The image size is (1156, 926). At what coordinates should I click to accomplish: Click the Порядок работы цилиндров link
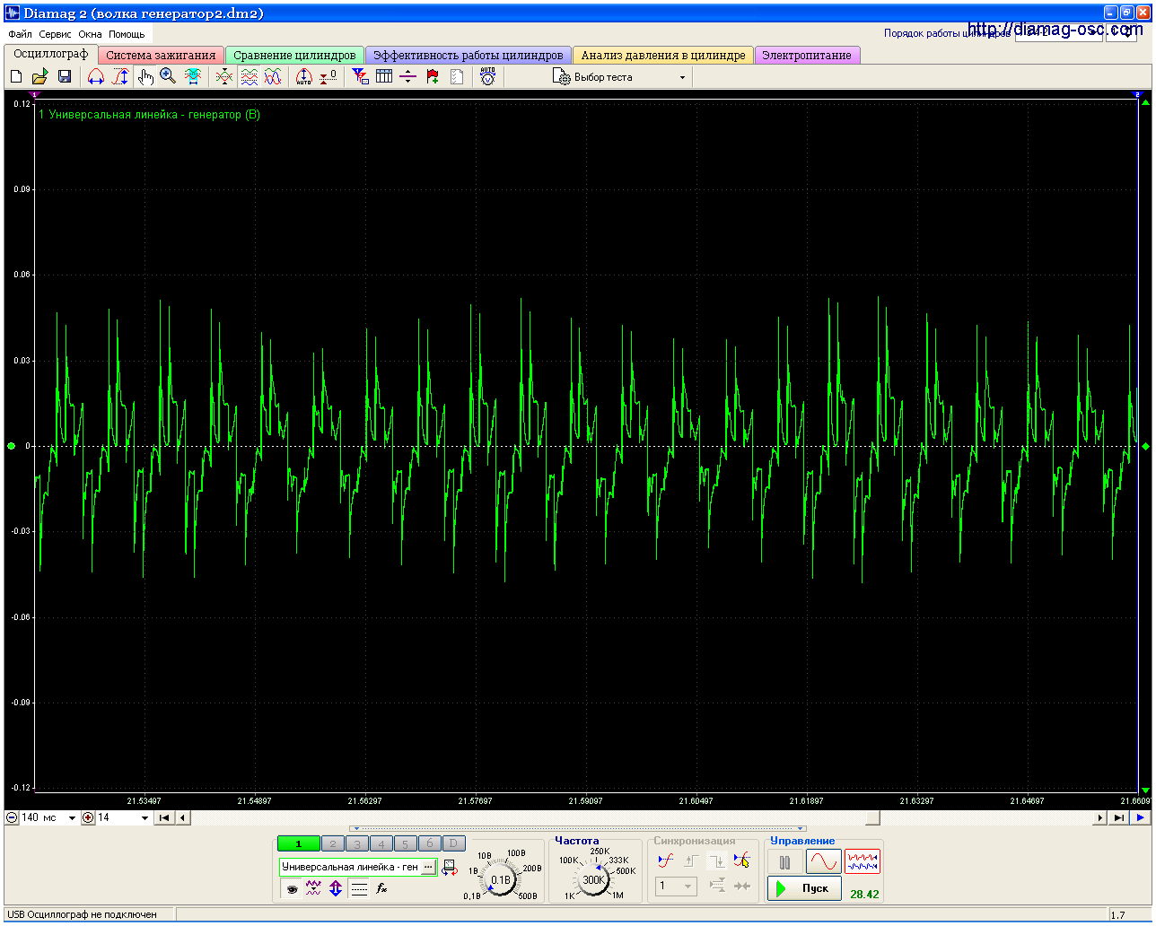(x=947, y=33)
